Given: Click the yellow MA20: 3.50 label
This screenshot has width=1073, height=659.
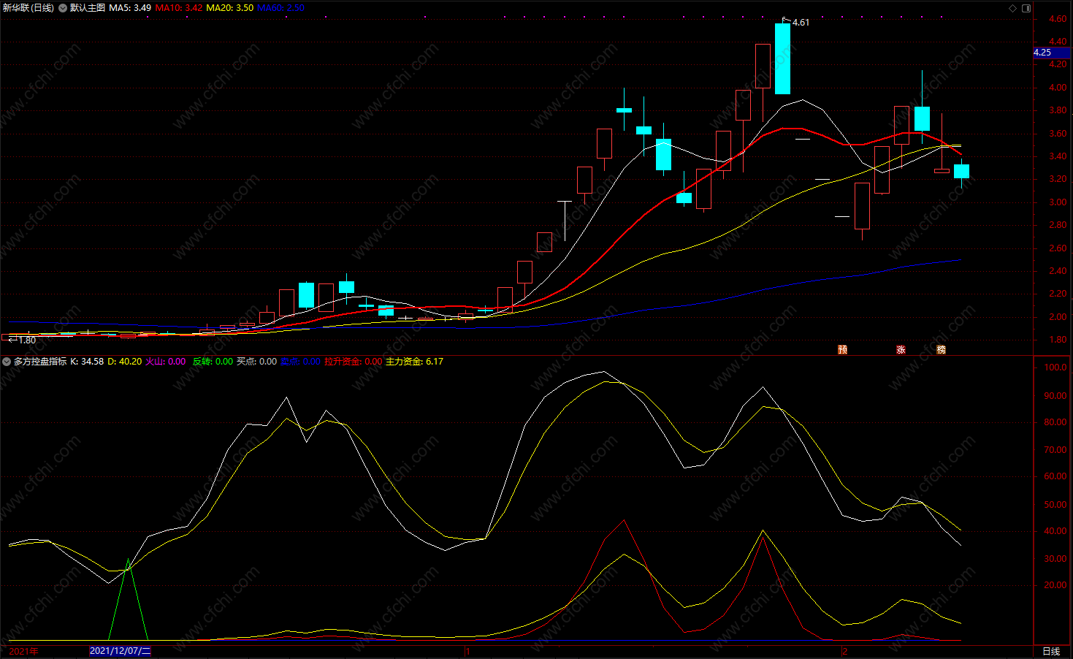Looking at the screenshot, I should point(230,8).
